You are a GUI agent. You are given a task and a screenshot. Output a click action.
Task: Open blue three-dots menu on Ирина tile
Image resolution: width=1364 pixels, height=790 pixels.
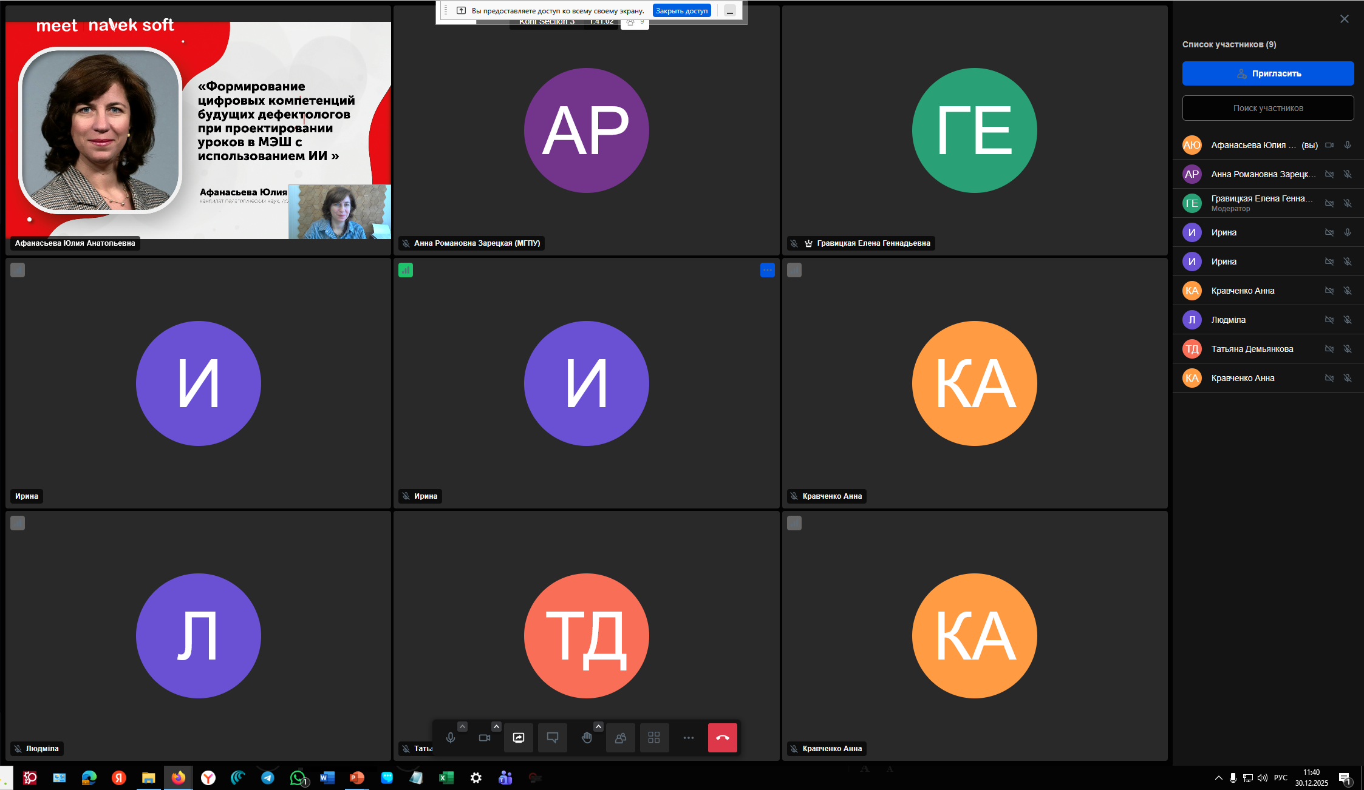tap(767, 270)
